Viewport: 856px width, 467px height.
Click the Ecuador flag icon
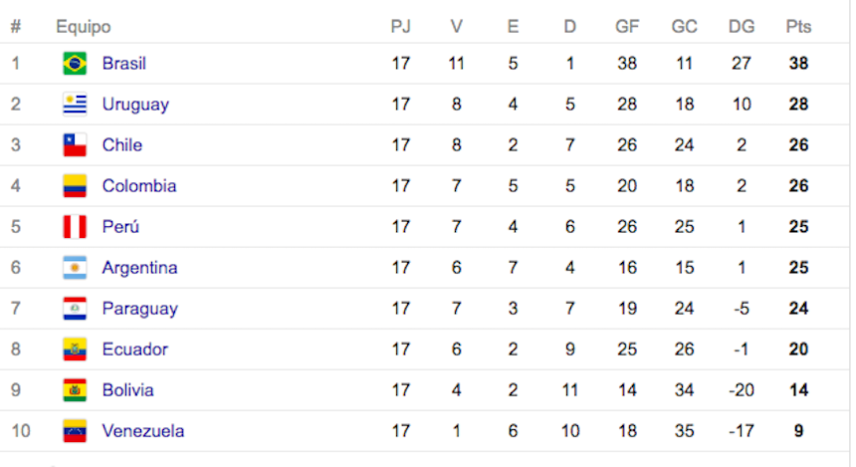[x=75, y=350]
